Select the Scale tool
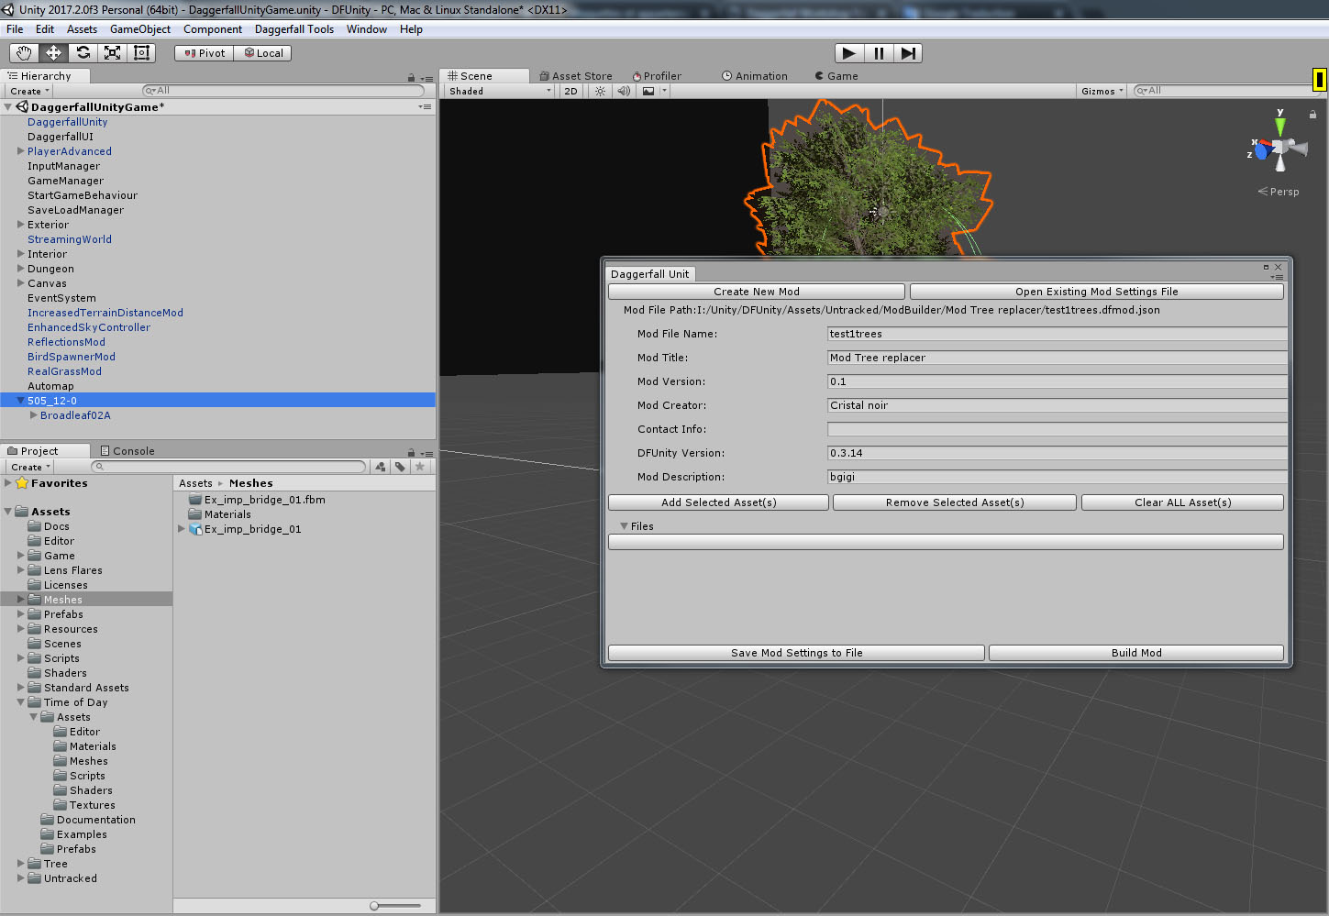 [x=112, y=53]
